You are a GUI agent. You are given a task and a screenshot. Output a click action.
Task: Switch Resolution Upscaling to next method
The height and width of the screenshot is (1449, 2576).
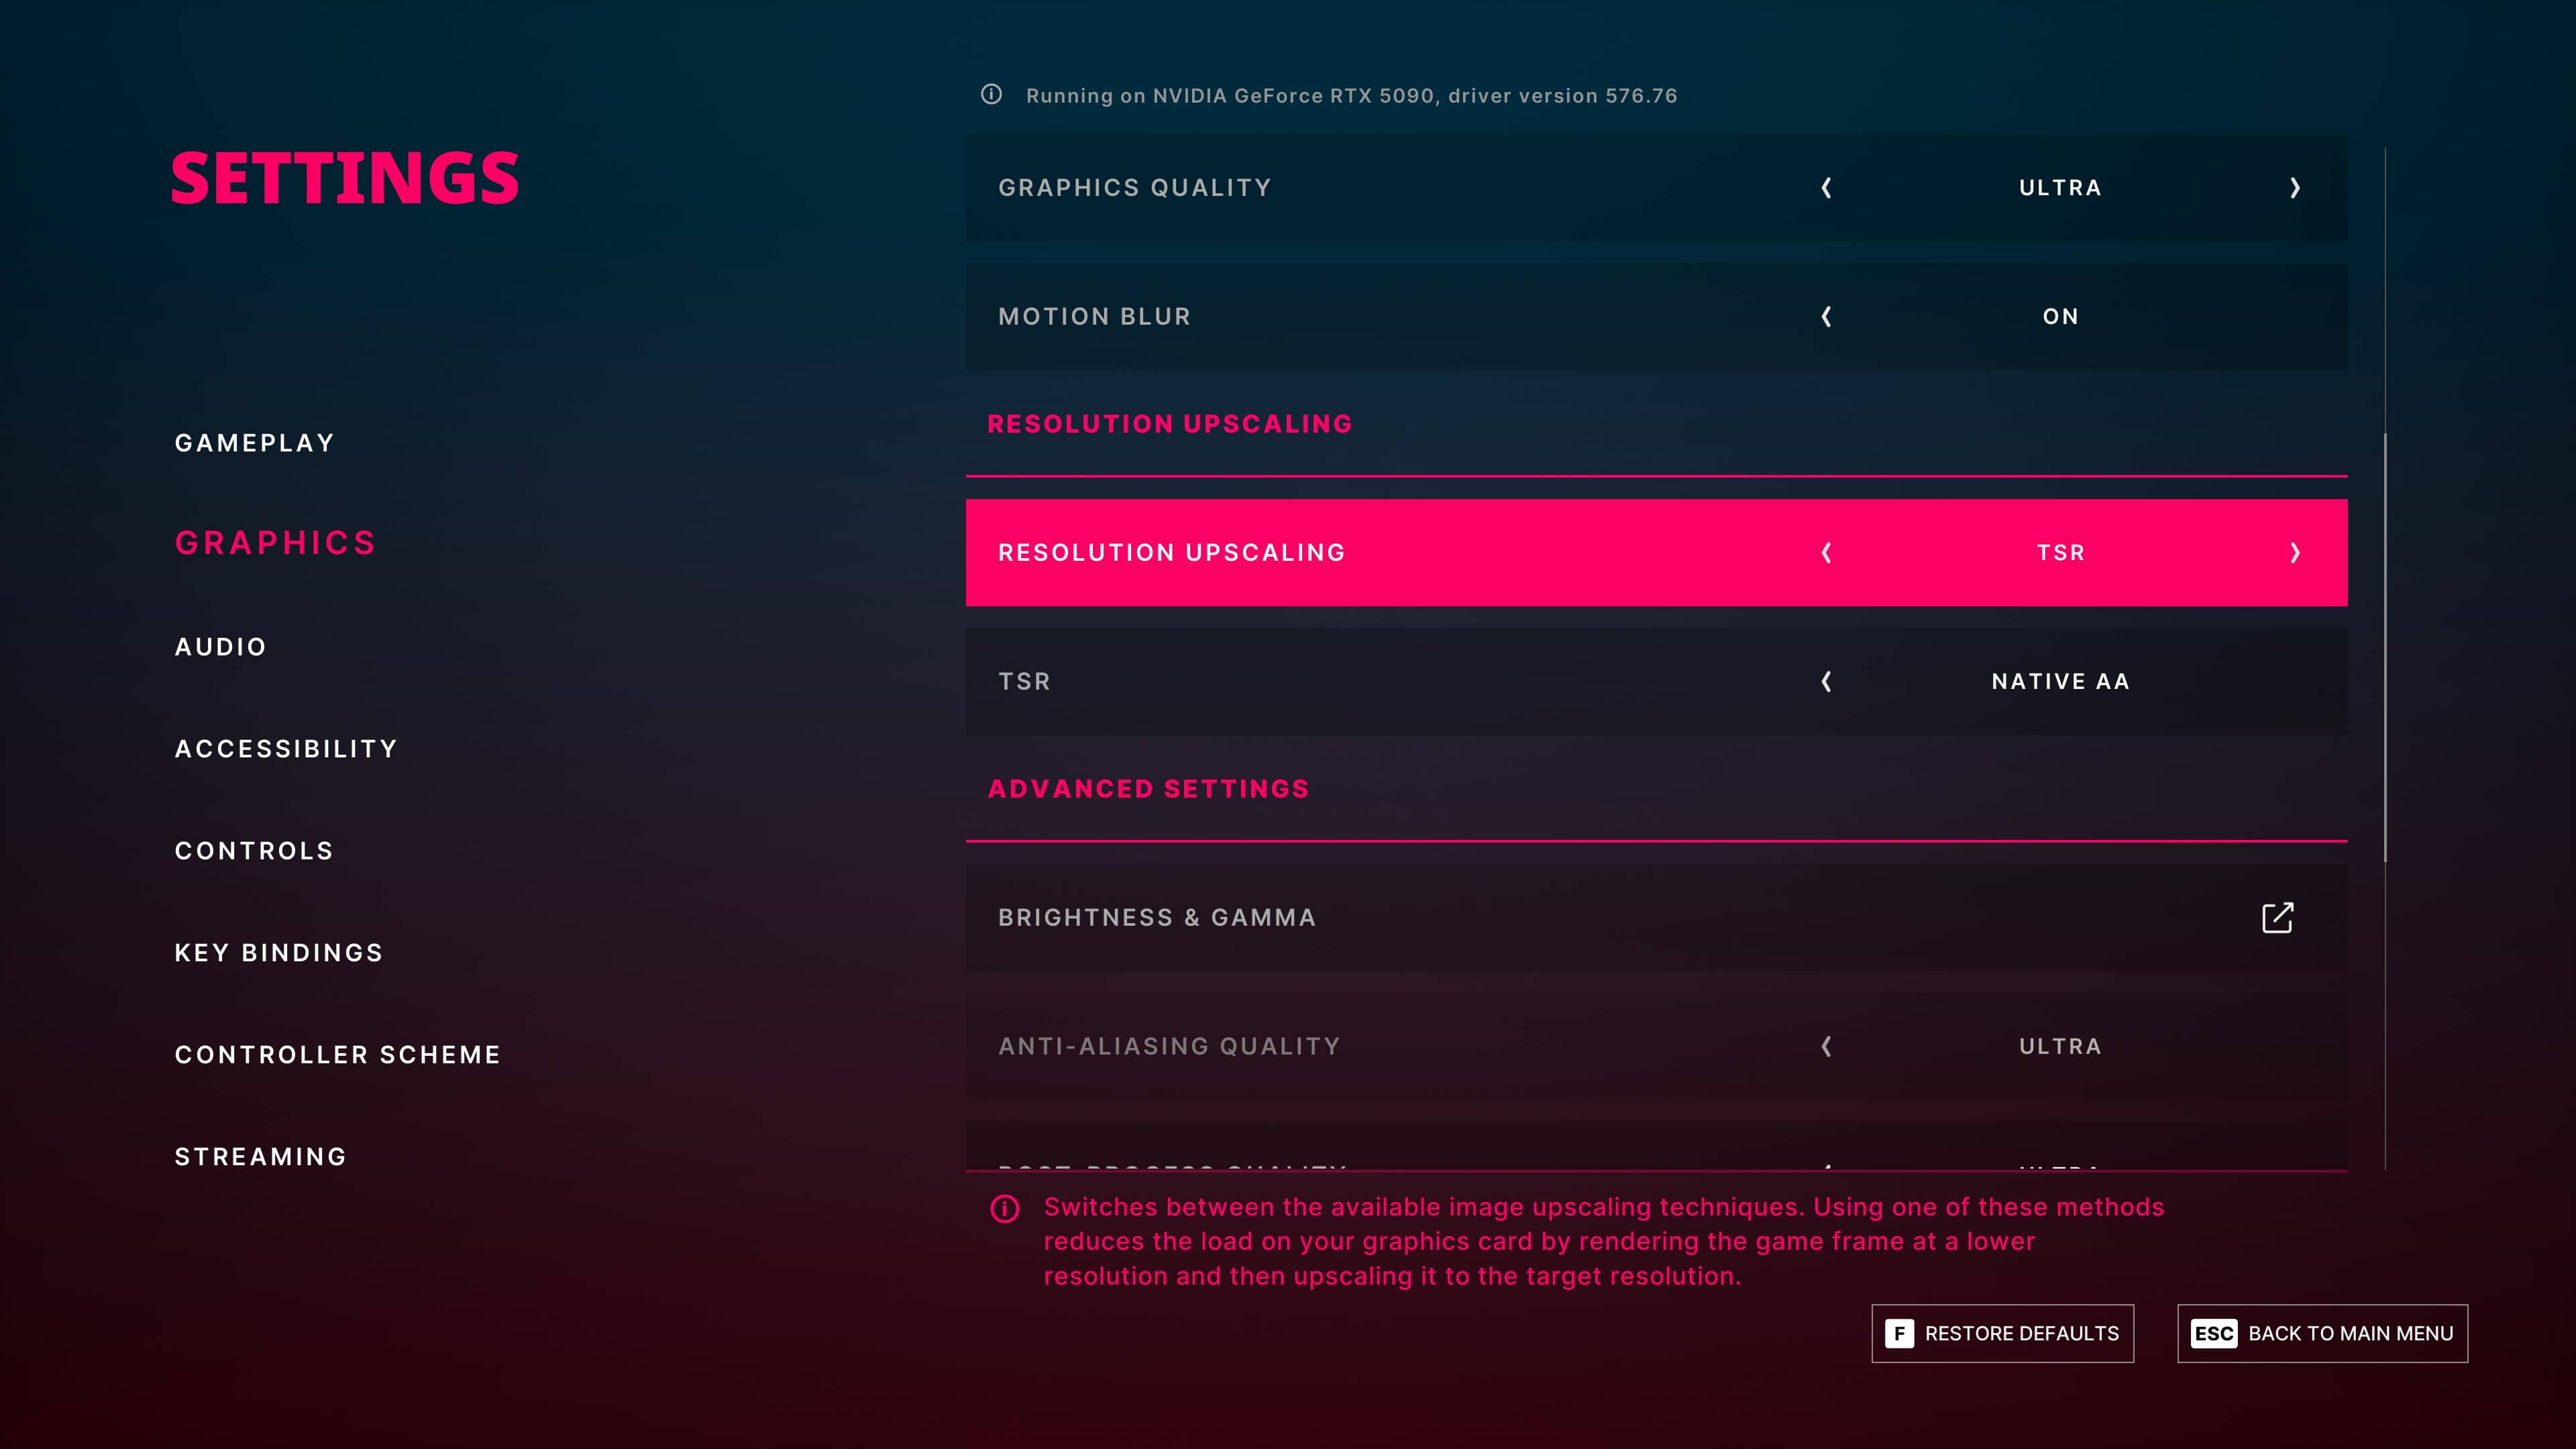click(2295, 553)
